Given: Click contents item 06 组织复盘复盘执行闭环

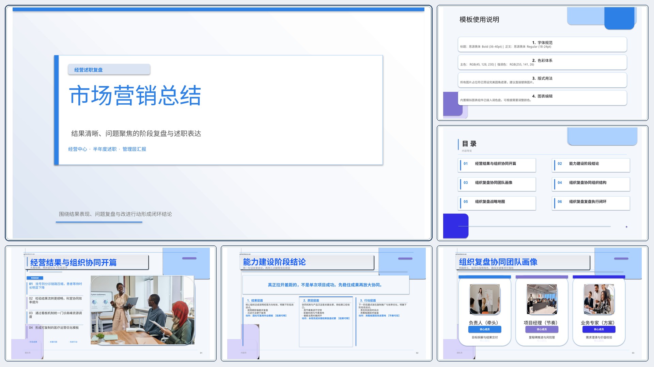Looking at the screenshot, I should [591, 203].
